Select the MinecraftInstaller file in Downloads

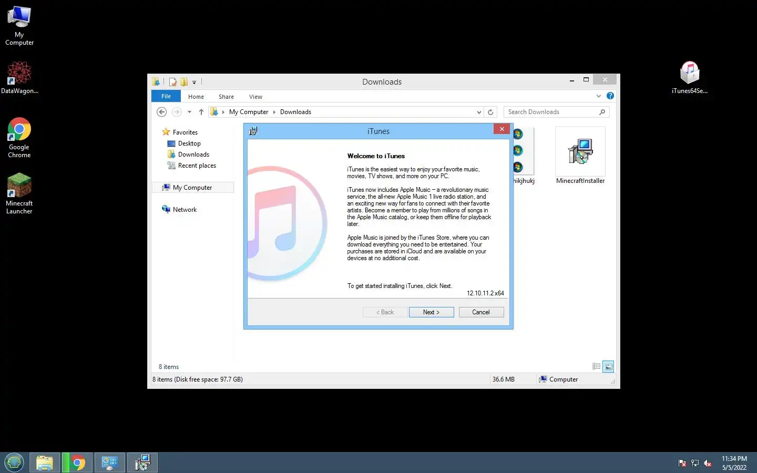pyautogui.click(x=580, y=156)
